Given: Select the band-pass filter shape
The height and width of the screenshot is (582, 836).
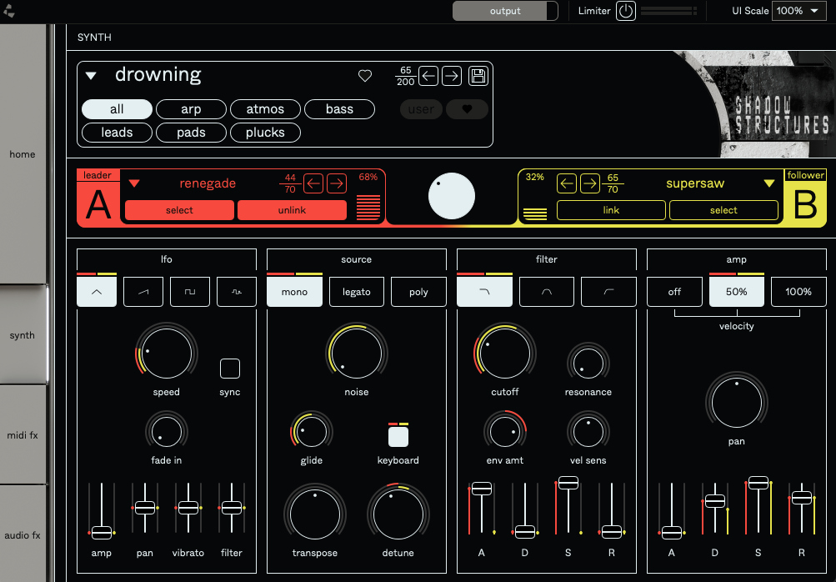Looking at the screenshot, I should tap(547, 291).
